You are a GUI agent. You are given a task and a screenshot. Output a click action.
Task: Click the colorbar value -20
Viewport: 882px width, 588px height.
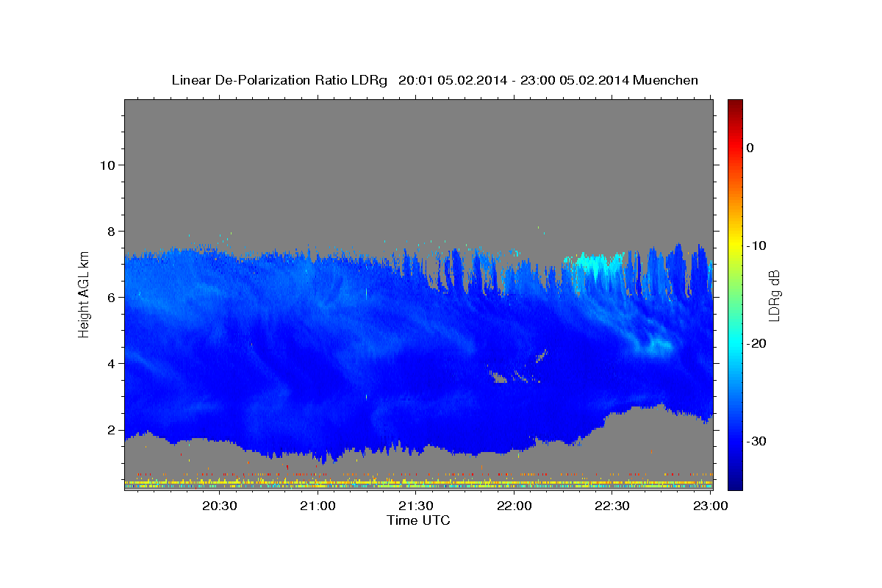[756, 343]
